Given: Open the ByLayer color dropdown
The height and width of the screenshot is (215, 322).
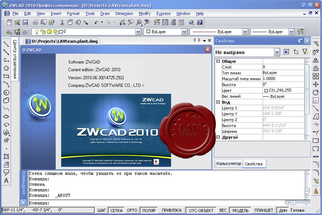Looking at the screenshot, I should click(x=184, y=32).
